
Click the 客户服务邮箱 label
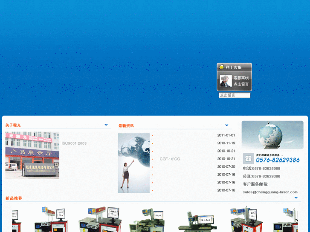(255, 184)
